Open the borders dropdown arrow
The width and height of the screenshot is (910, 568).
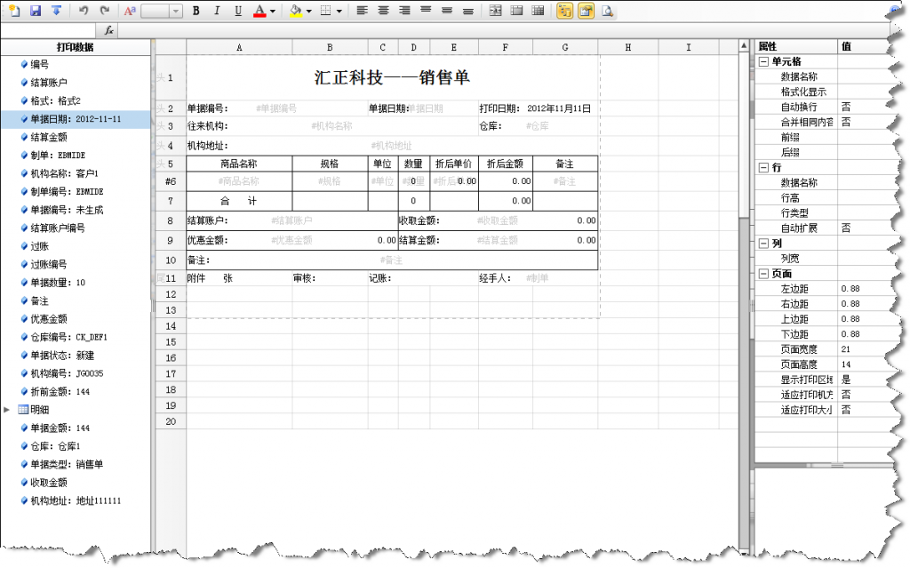tap(339, 11)
